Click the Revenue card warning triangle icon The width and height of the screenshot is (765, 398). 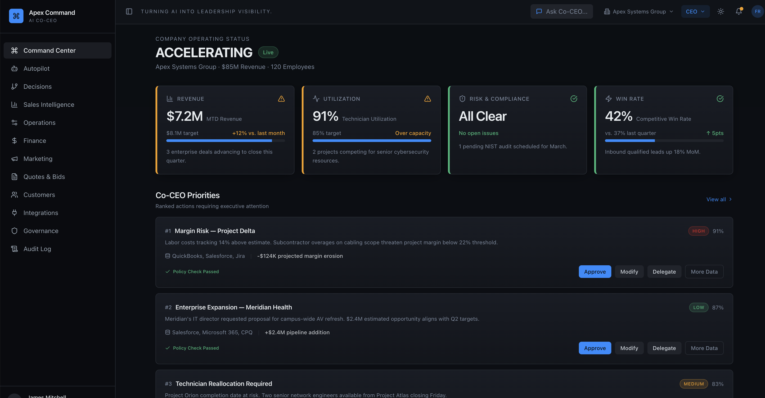[281, 99]
